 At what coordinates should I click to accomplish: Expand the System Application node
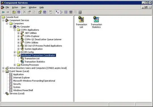point(18,49)
